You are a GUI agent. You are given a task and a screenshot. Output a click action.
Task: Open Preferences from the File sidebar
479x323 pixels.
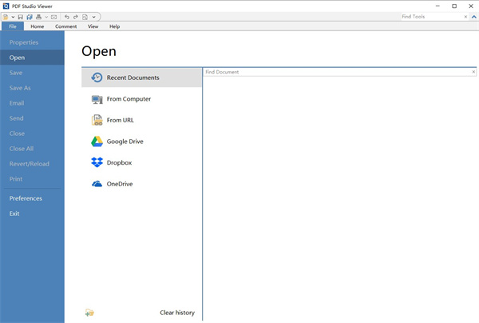click(26, 198)
